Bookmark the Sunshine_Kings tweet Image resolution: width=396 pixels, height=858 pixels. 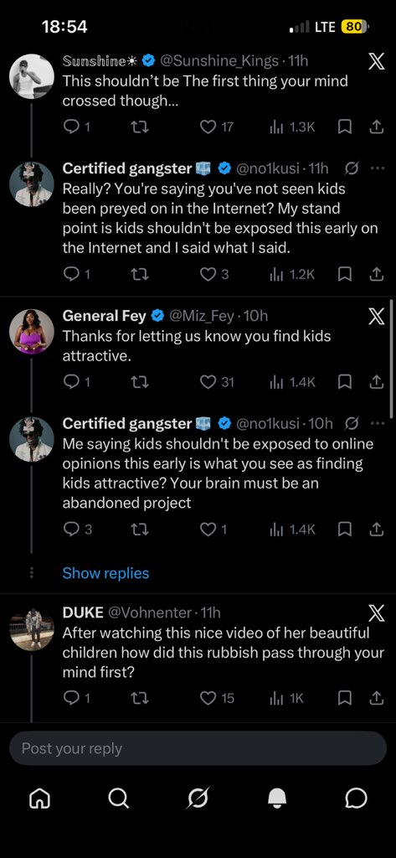click(345, 127)
